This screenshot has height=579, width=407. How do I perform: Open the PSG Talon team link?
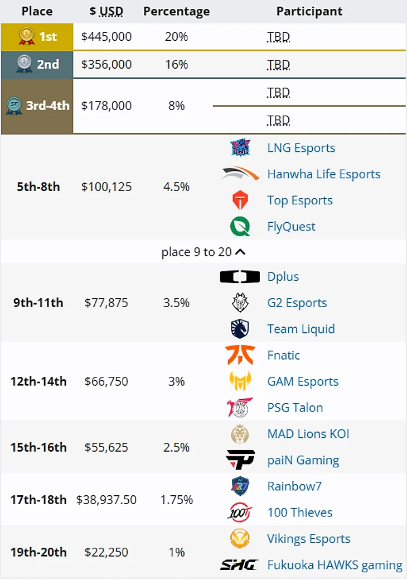click(x=295, y=408)
